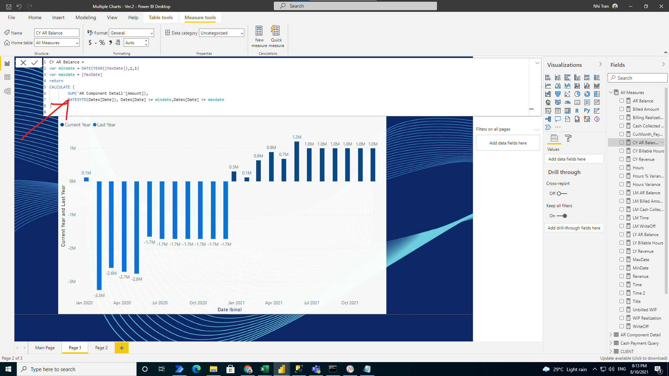Image resolution: width=669 pixels, height=376 pixels.
Task: Select the Matrix visualization
Action: tap(568, 111)
